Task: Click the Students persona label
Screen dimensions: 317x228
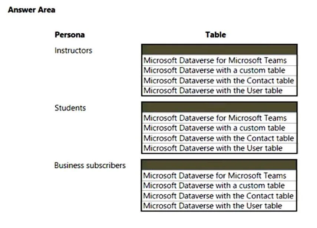Action: tap(70, 108)
